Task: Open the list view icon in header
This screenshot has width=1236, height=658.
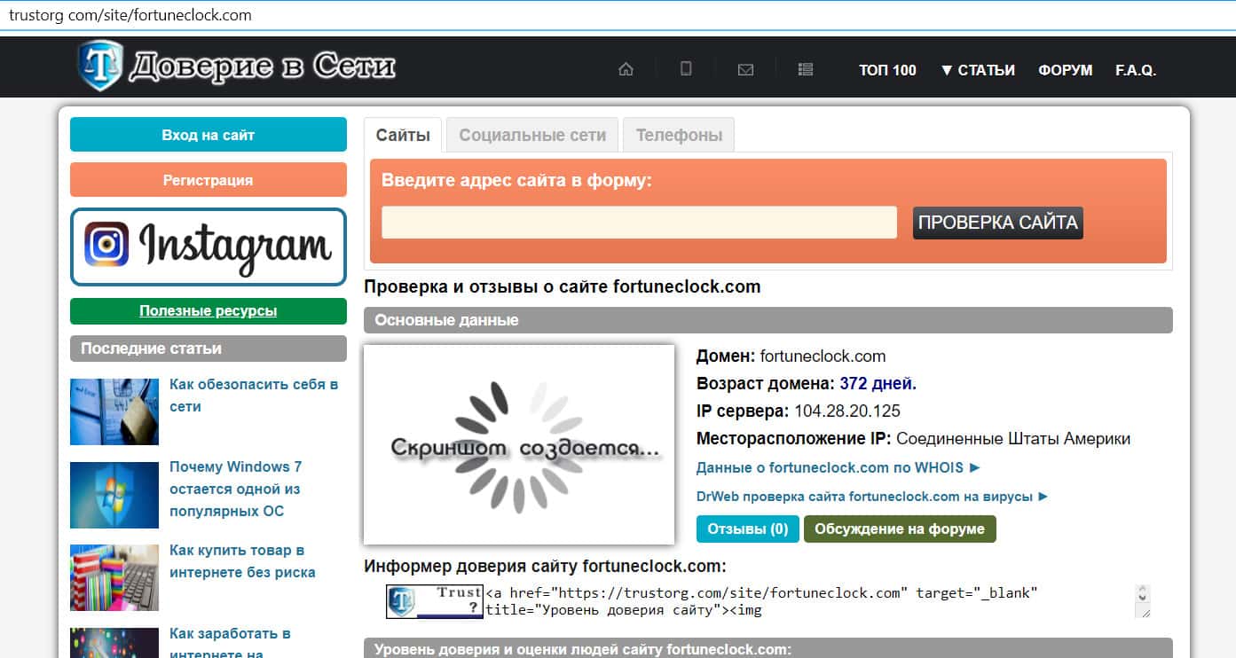Action: [806, 69]
